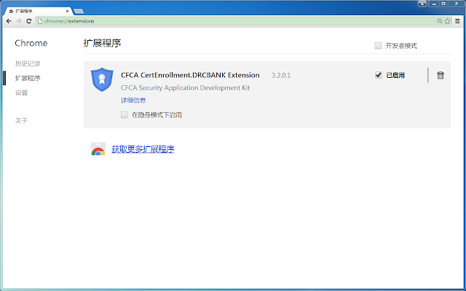Open the 详细信息 details link
The width and height of the screenshot is (466, 291).
pos(133,100)
